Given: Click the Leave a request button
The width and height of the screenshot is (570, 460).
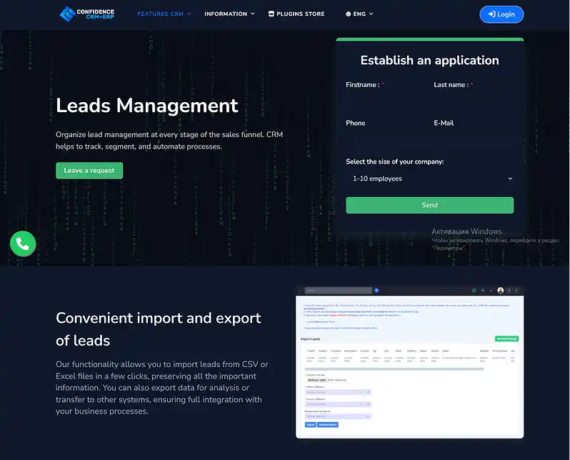Looking at the screenshot, I should pos(89,171).
